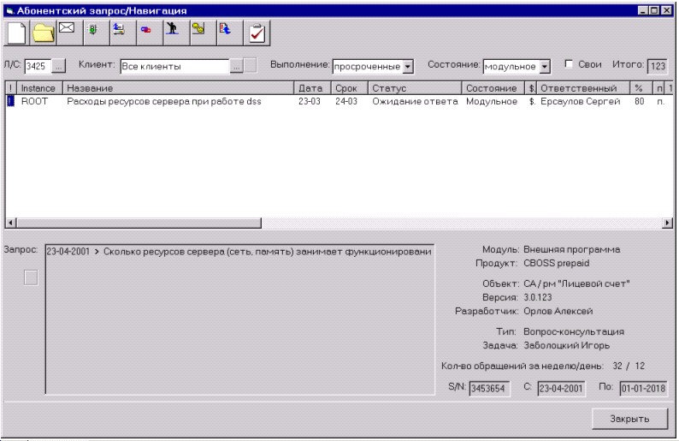Click the Л/С account number field

pyautogui.click(x=38, y=66)
